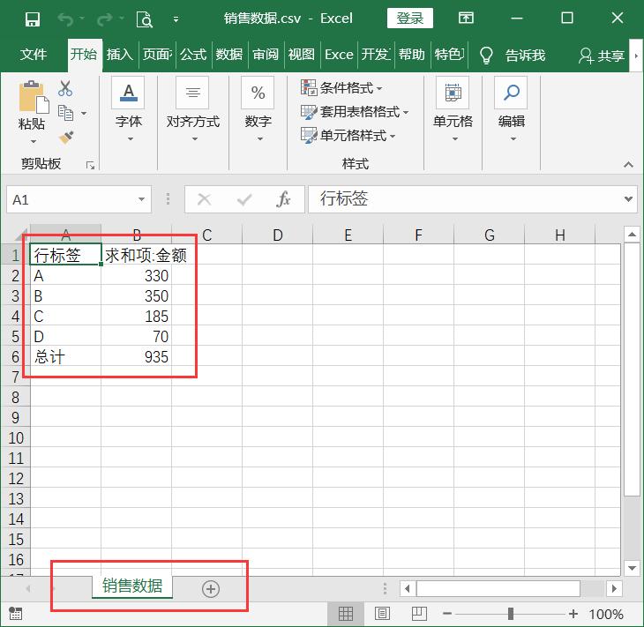644x627 pixels.
Task: Click the Select All corner triangle
Action: (x=19, y=235)
